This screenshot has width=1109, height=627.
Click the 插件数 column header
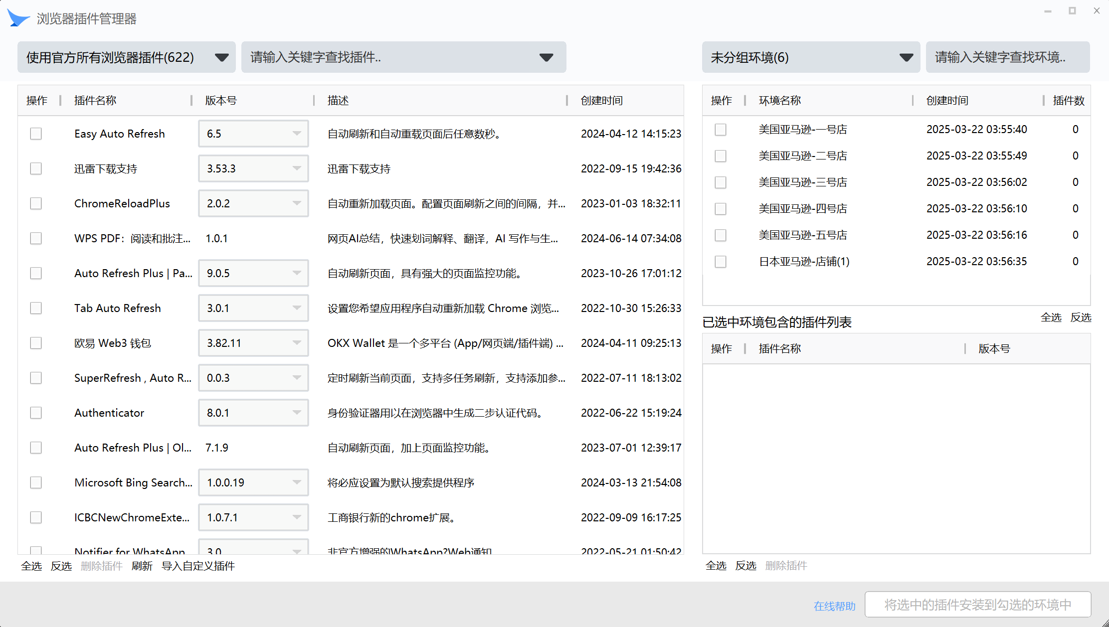(x=1069, y=101)
